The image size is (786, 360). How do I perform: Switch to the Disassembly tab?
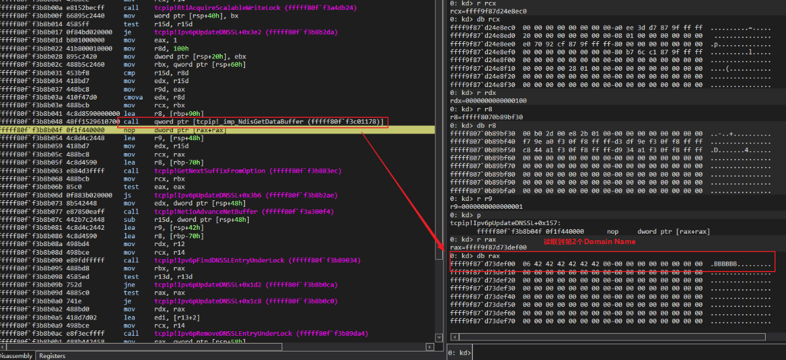coord(16,355)
